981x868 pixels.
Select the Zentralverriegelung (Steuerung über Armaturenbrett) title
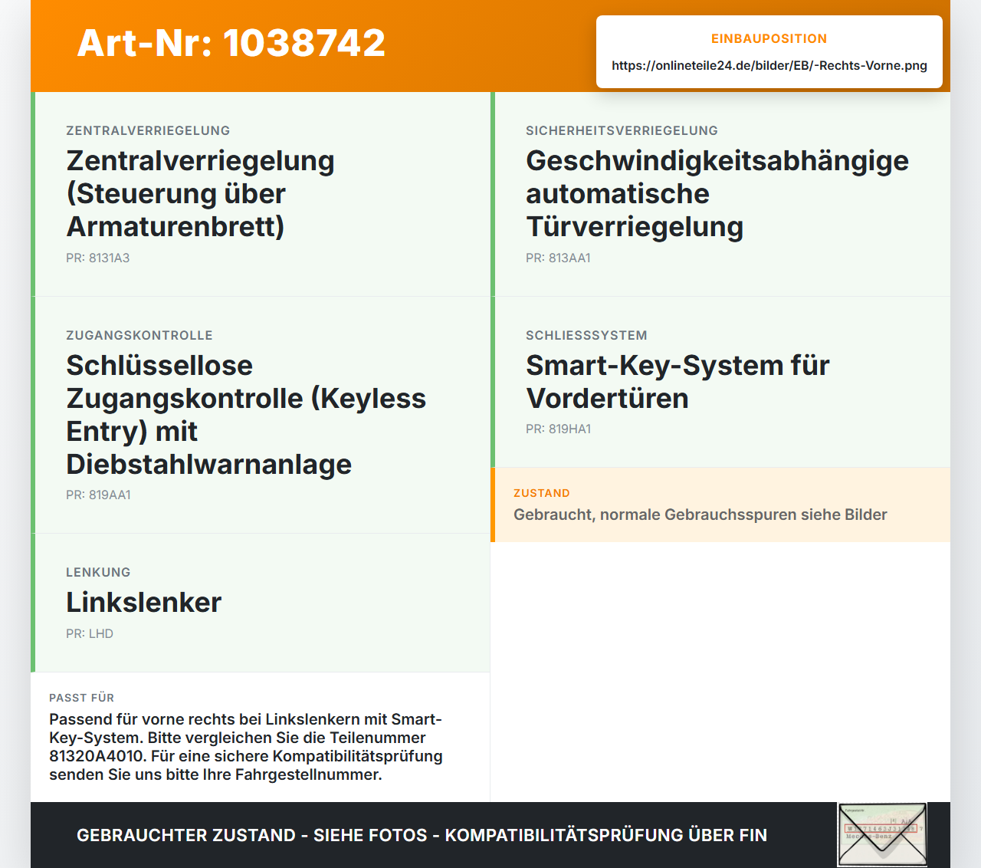tap(201, 193)
